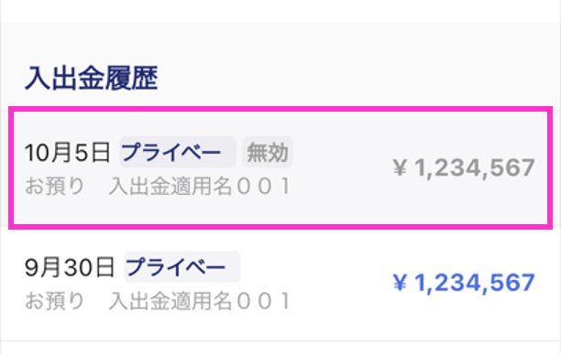
Task: Click the 10月5日 date label
Action: click(x=67, y=153)
